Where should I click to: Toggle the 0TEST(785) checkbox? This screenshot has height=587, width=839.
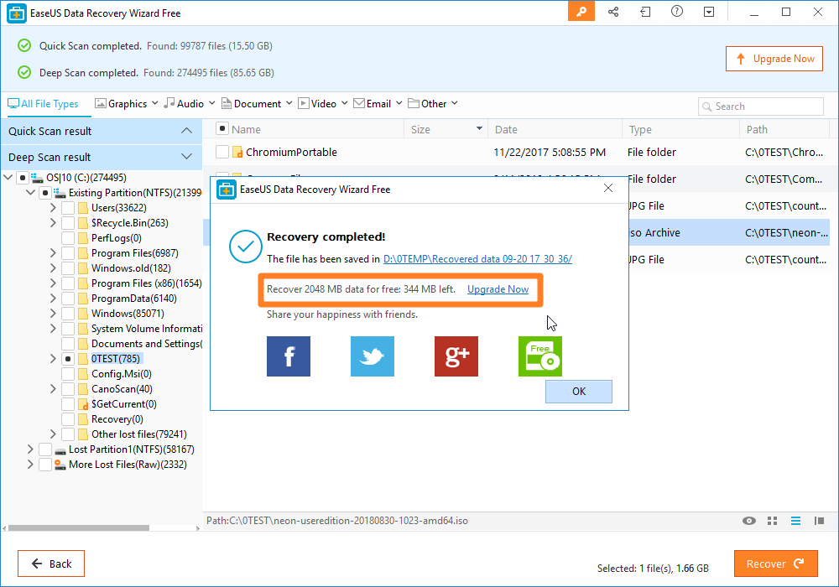[68, 359]
